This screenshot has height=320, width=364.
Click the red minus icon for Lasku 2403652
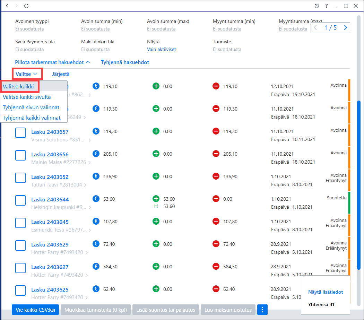pyautogui.click(x=216, y=176)
